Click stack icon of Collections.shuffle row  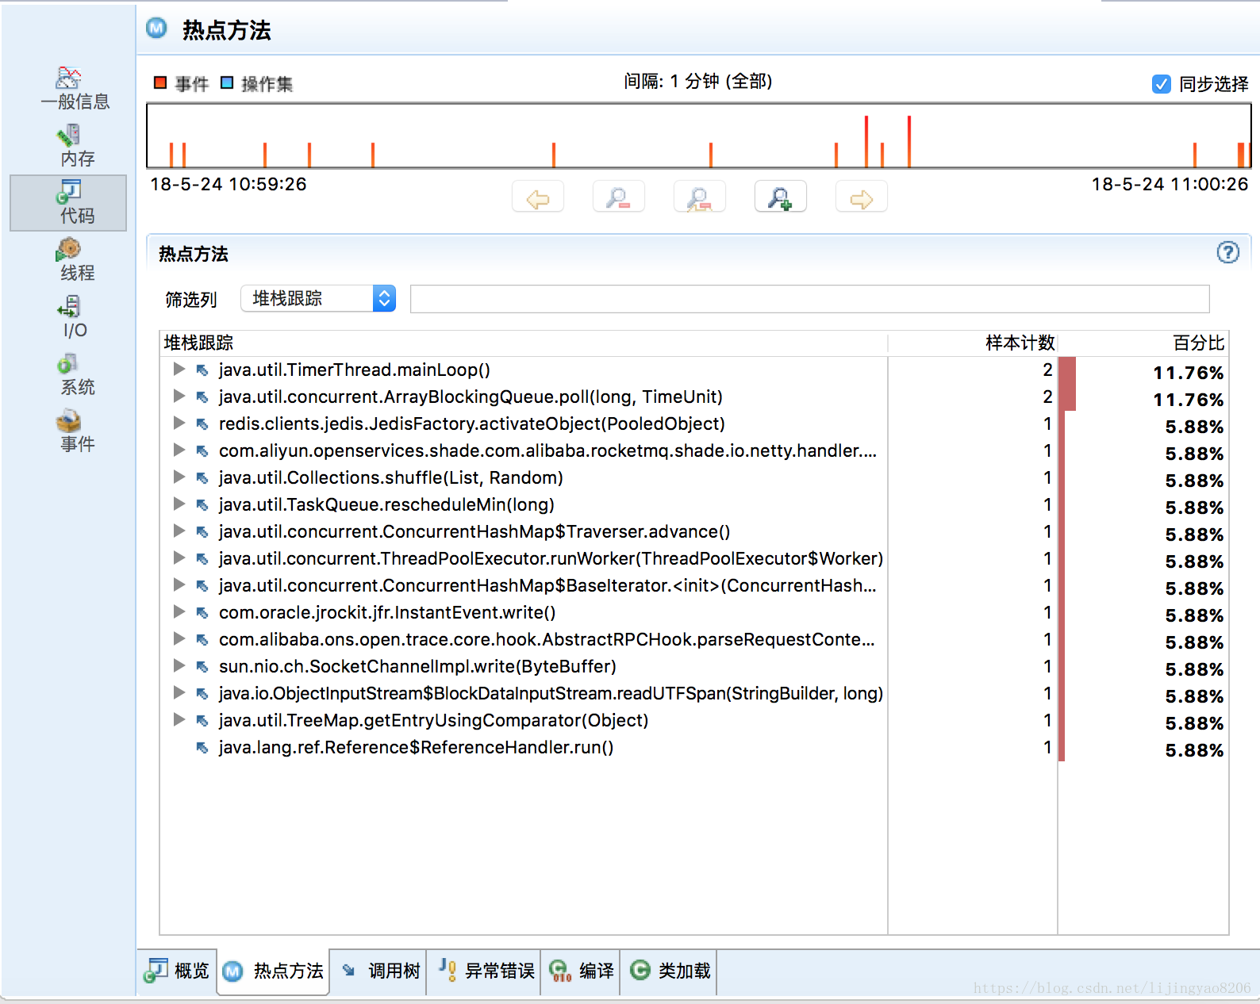[202, 477]
